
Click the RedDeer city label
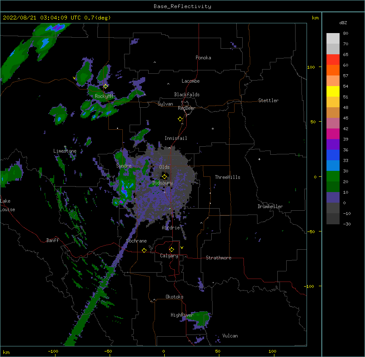pyautogui.click(x=186, y=108)
